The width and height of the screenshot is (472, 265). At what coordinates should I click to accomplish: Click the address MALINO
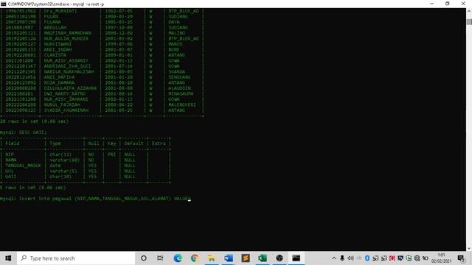(x=177, y=33)
